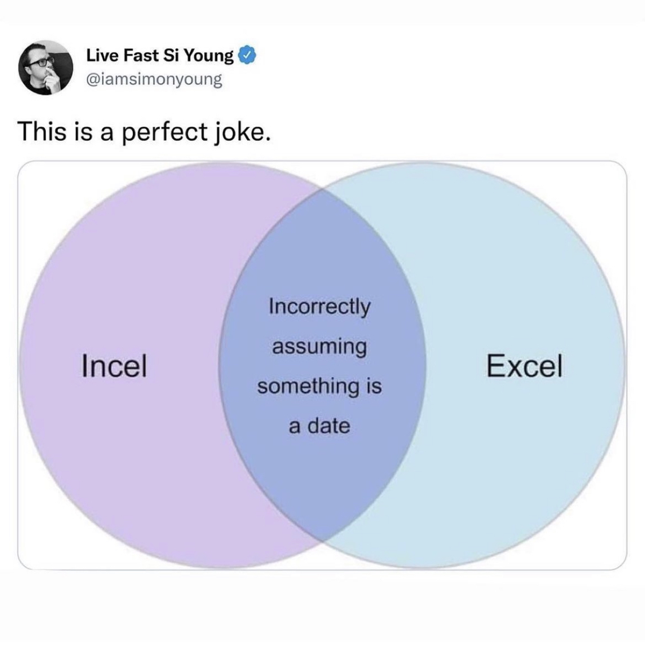Select the "Excel" label in the diagram
The height and width of the screenshot is (651, 645).
coord(524,366)
